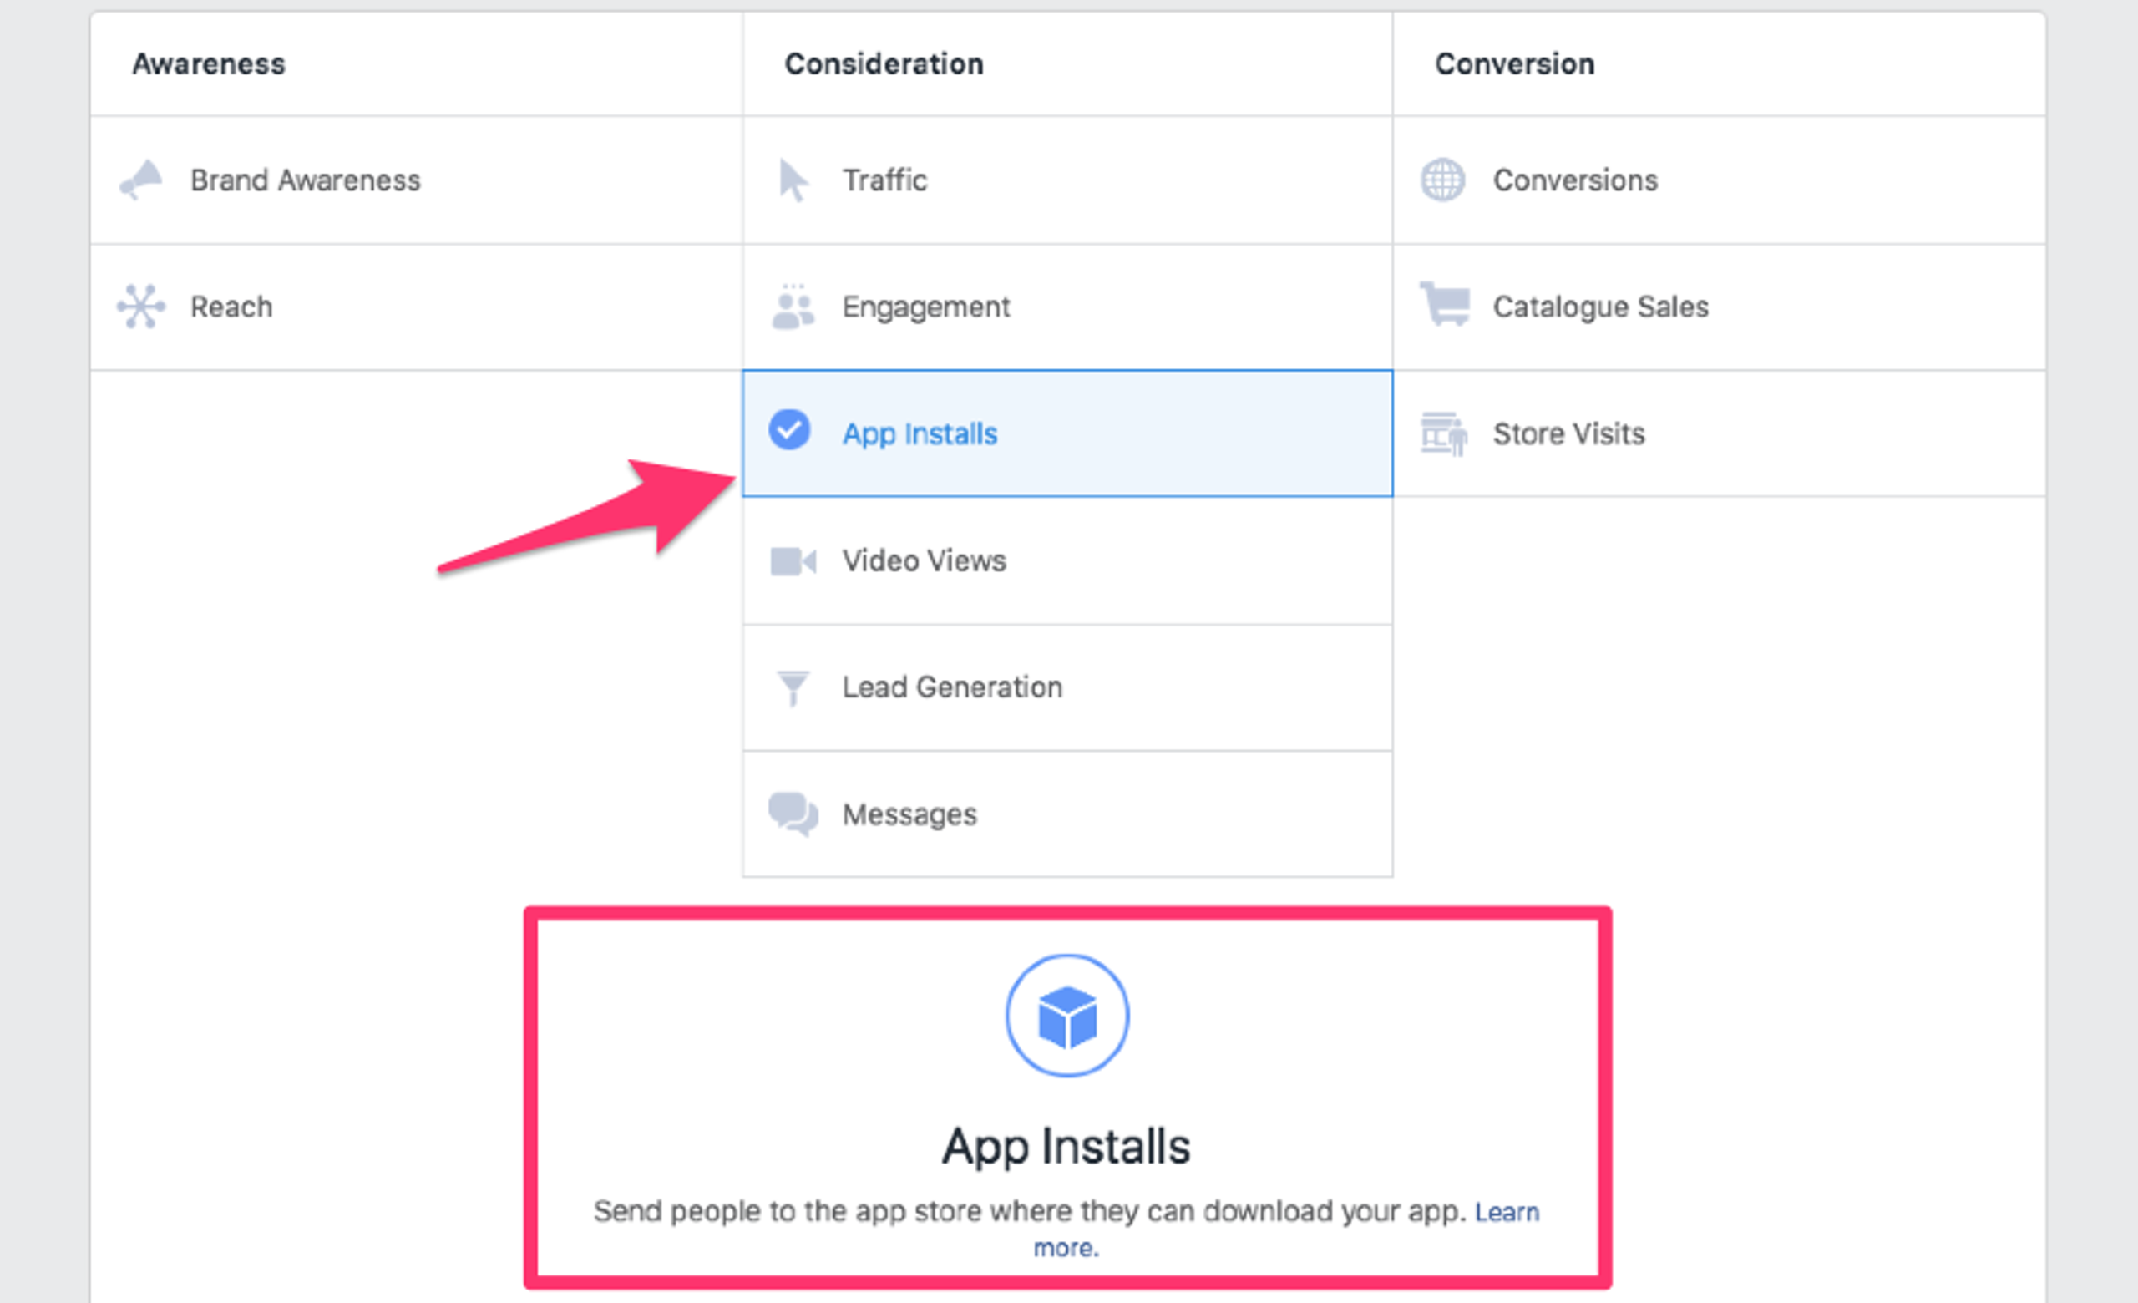Select Lead Generation objective text
Screen dimensions: 2138x1303
coord(952,688)
